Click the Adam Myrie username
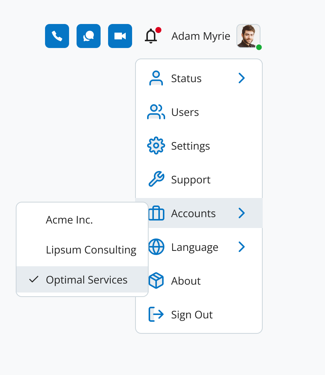Screen dimensions: 325x375 tap(201, 36)
